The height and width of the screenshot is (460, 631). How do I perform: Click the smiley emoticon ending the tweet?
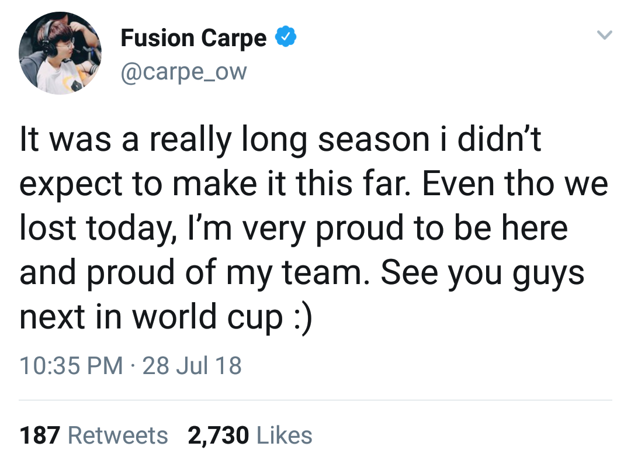301,317
